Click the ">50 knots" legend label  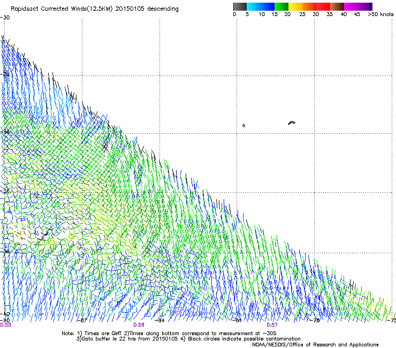(380, 14)
